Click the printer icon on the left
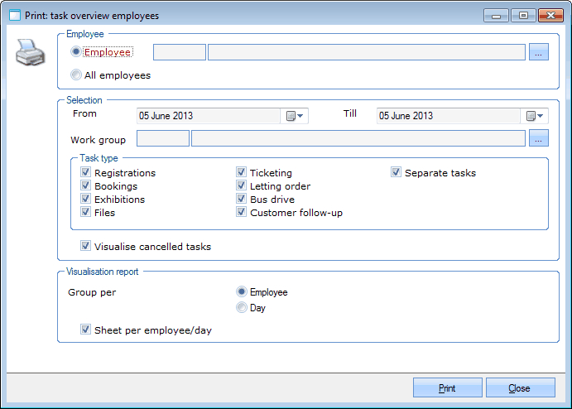Screen dimensions: 572x409 pos(31,55)
